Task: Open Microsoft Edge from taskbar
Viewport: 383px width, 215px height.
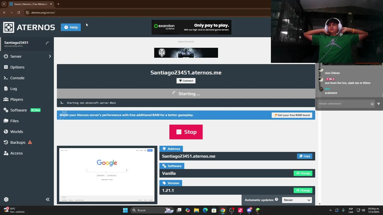Action: coord(205,210)
